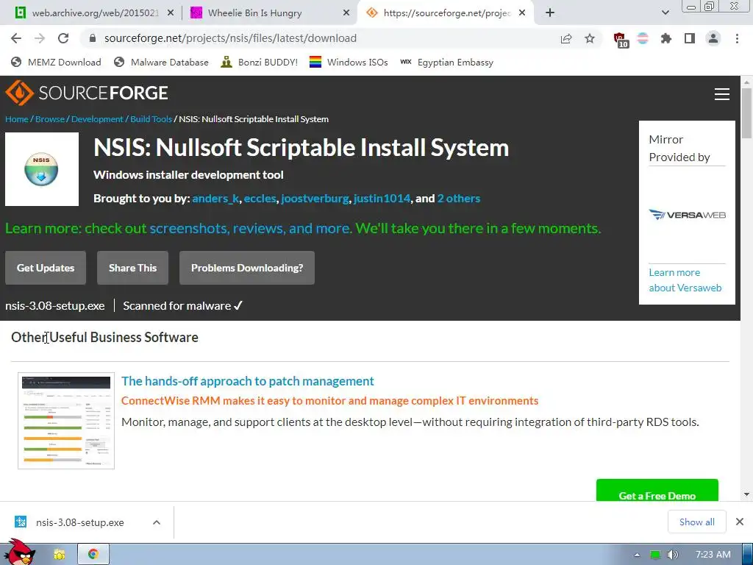
Task: Follow the Home breadcrumb link
Action: point(17,119)
